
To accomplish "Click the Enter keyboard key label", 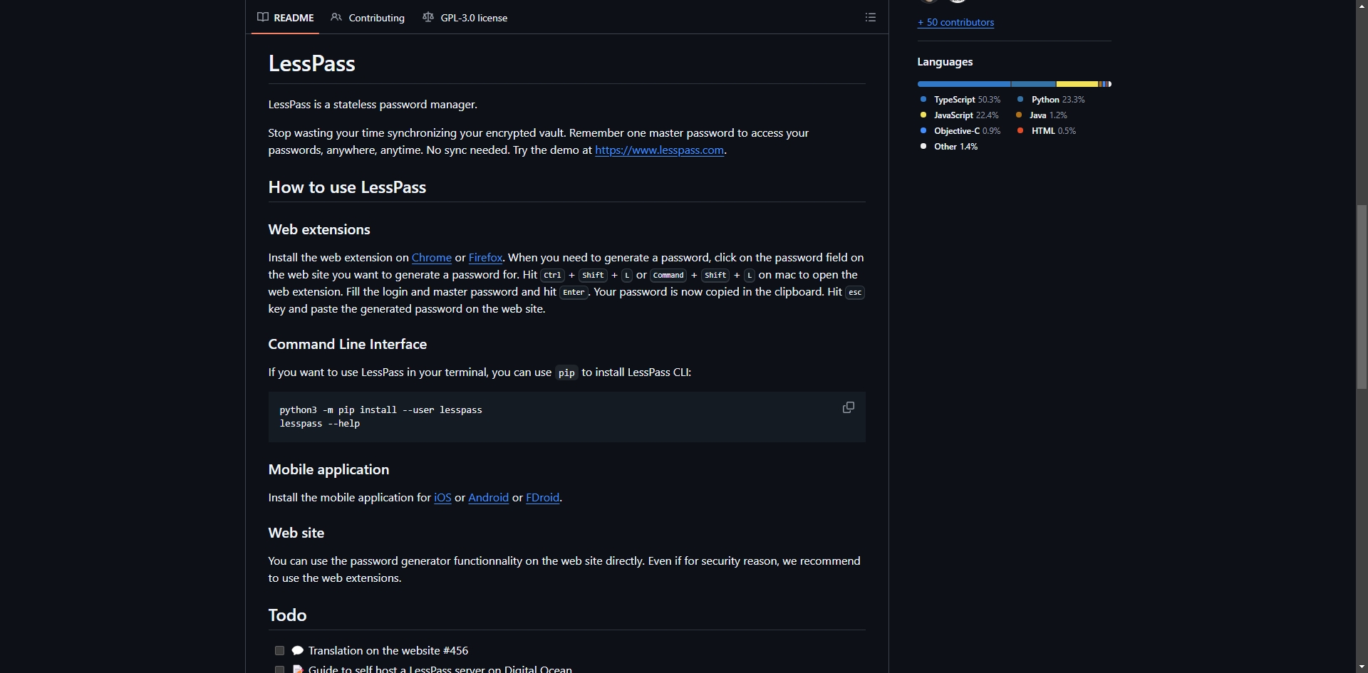I will (574, 293).
